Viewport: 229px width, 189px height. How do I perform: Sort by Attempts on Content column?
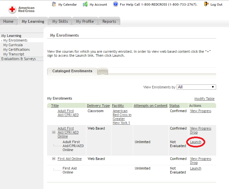pos(151,106)
